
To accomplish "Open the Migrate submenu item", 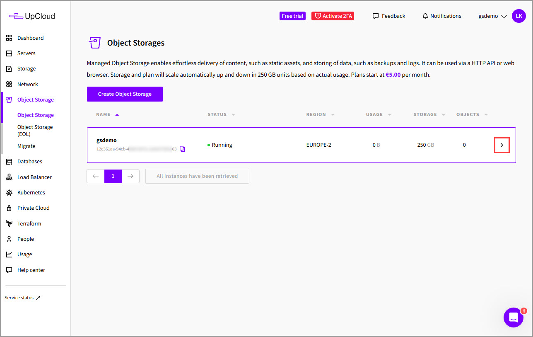I will (26, 146).
